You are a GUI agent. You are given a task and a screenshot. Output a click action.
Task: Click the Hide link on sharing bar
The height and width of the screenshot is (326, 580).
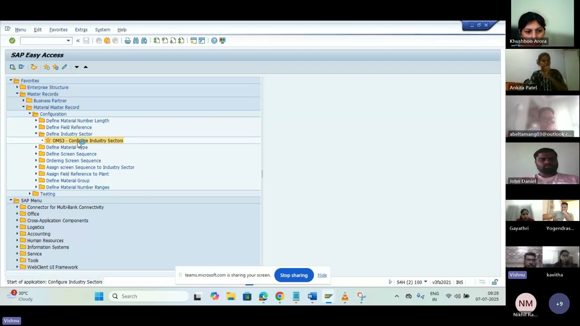tap(322, 275)
